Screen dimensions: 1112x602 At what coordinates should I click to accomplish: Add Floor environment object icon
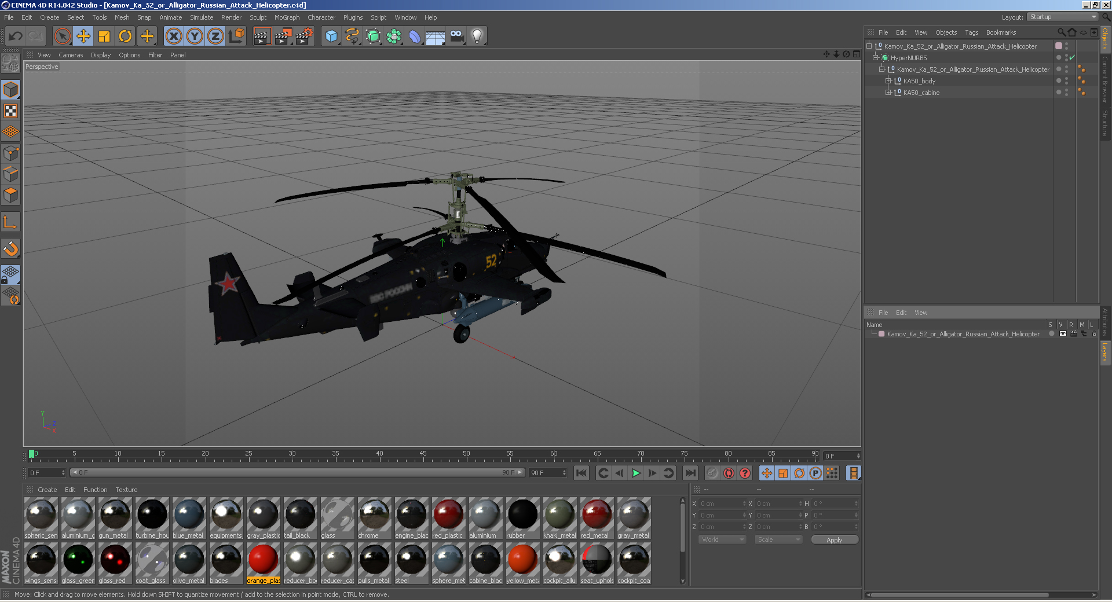pos(436,36)
